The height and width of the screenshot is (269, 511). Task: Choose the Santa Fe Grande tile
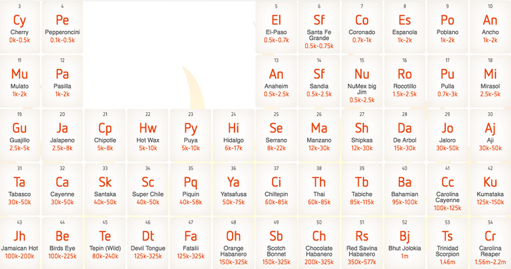coord(319,26)
